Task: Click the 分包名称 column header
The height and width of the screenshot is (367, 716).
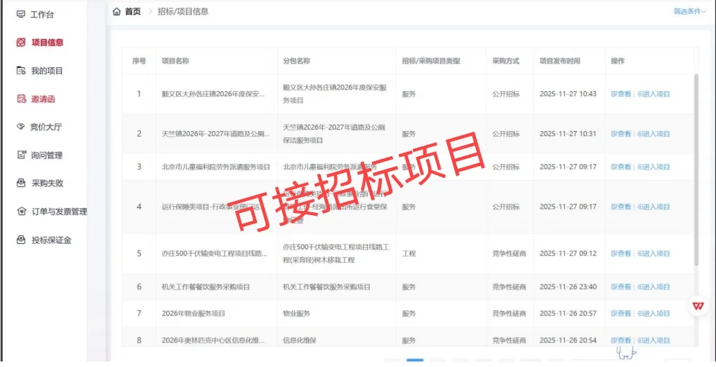Action: [x=297, y=61]
